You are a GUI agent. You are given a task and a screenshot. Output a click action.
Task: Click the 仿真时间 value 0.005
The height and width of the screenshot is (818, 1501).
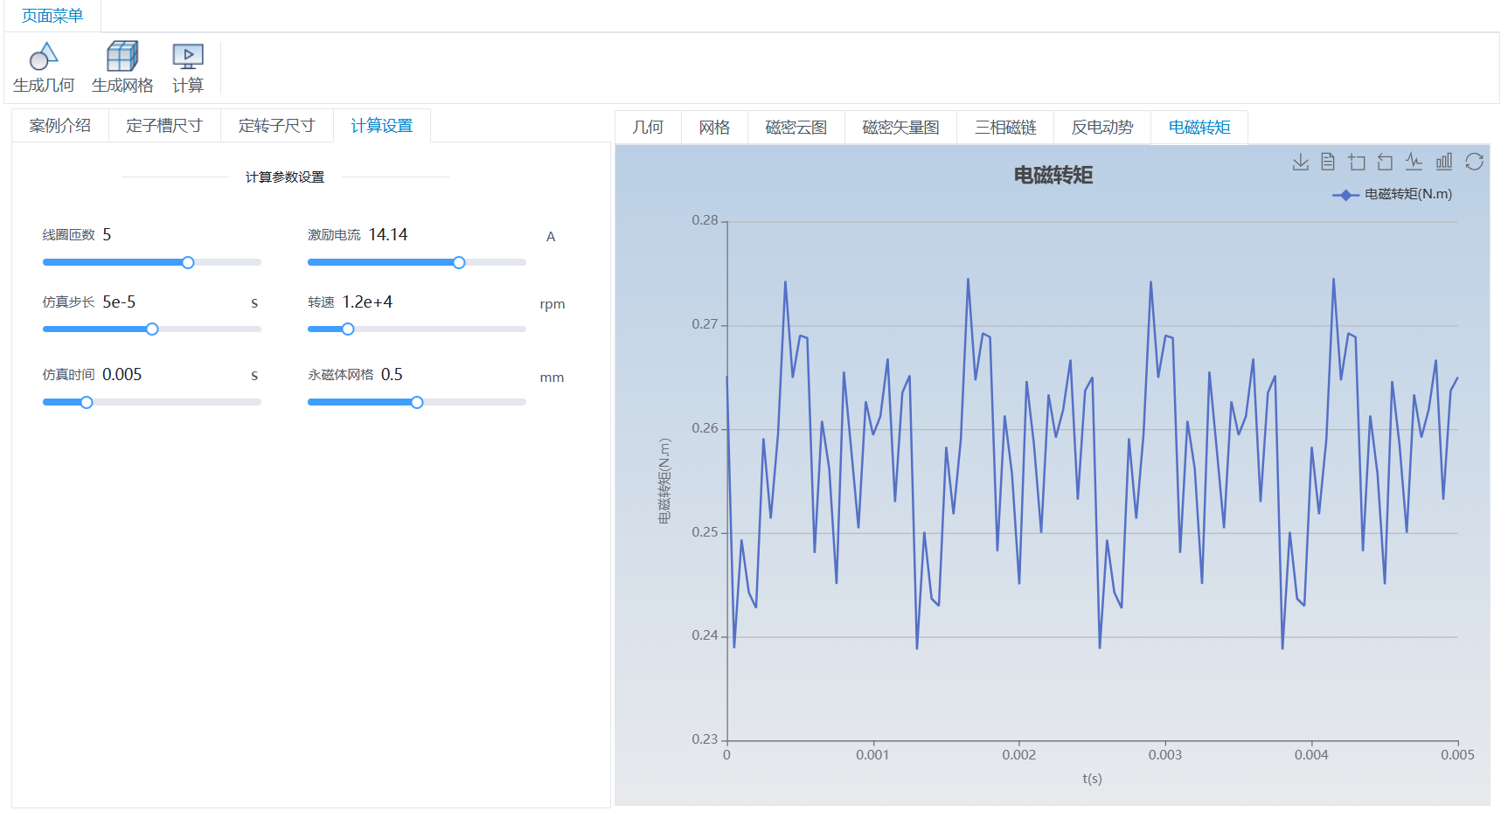[122, 374]
